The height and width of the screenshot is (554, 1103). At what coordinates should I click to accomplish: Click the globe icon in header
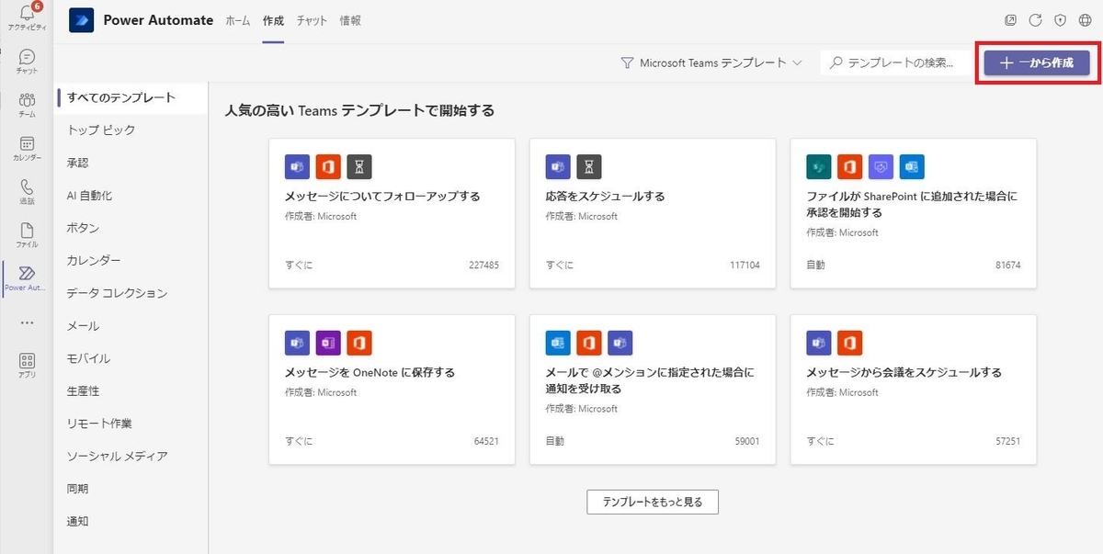[x=1085, y=20]
